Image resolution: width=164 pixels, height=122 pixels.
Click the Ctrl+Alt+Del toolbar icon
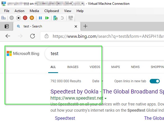[x=3, y=18]
